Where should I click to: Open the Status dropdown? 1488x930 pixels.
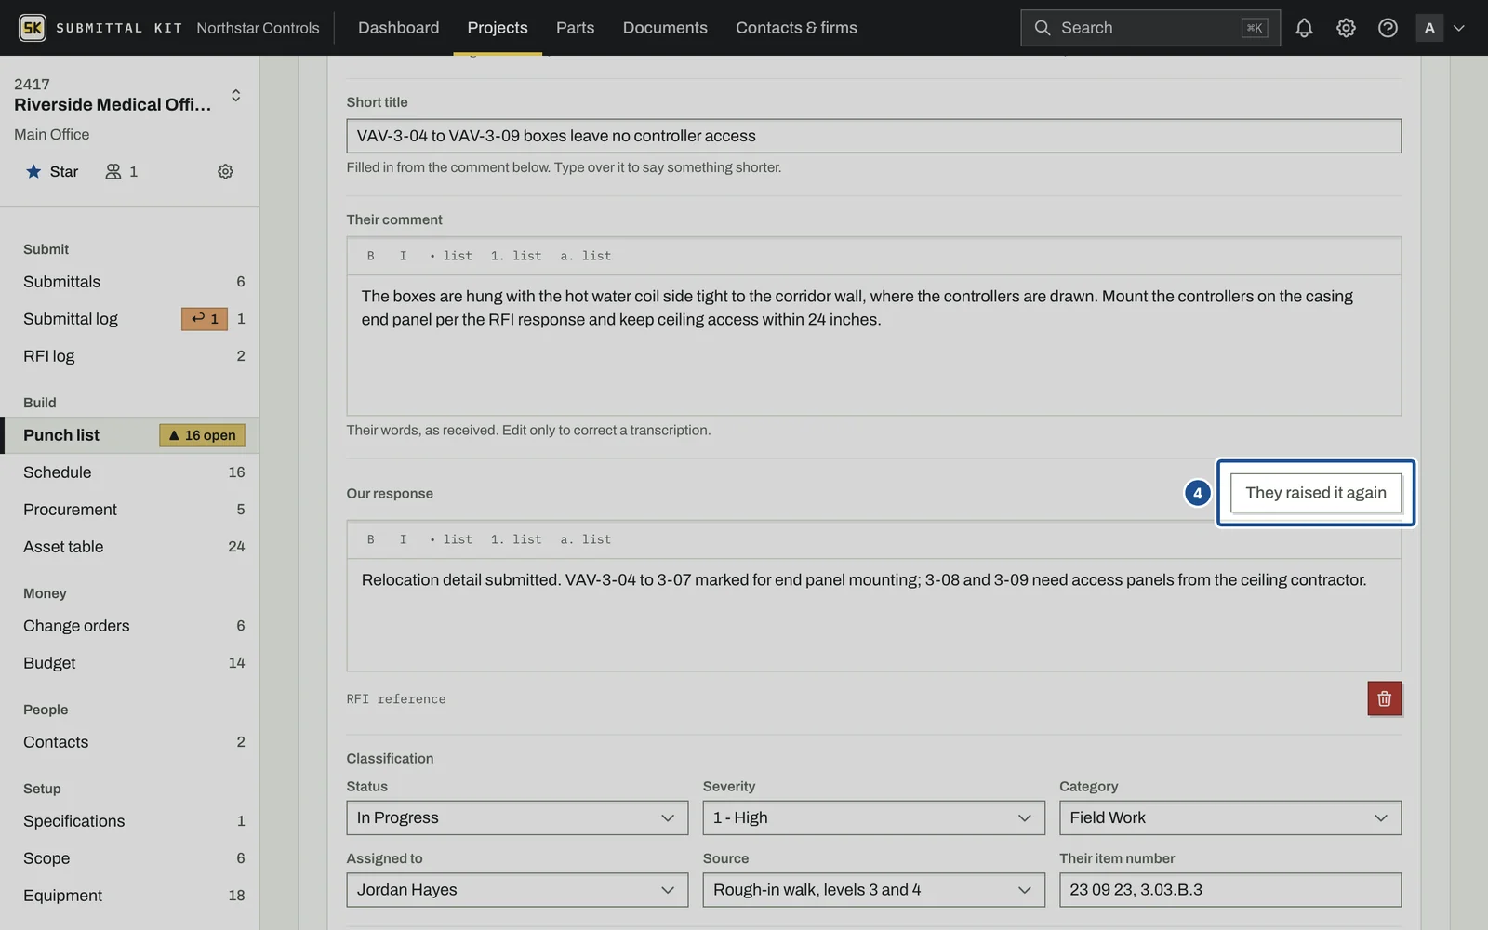point(517,817)
